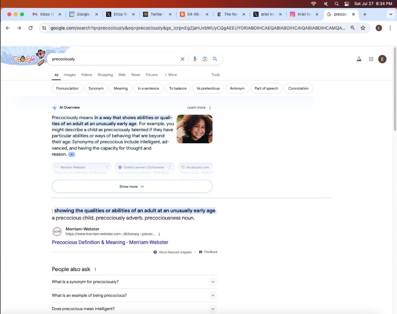Search by image with Google Lens

pos(205,59)
